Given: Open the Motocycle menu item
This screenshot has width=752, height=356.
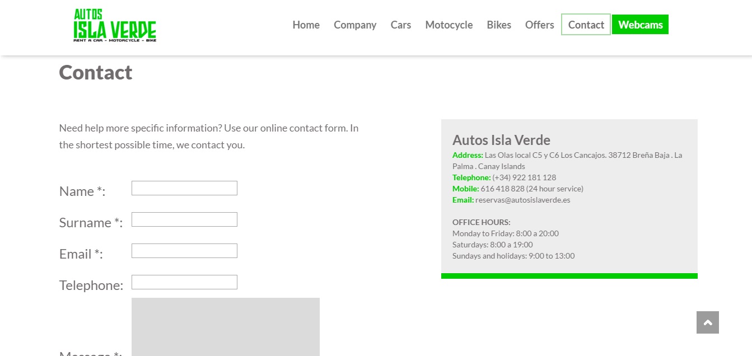Looking at the screenshot, I should [449, 25].
